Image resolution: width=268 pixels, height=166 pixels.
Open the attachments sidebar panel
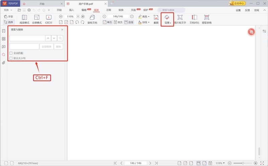coord(4,63)
